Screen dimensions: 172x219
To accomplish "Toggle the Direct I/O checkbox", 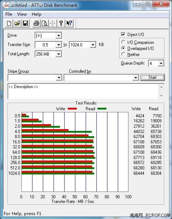I will (x=123, y=34).
